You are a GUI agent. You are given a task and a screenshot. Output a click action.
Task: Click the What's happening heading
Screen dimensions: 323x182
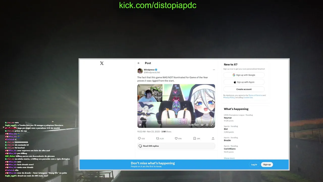click(236, 109)
